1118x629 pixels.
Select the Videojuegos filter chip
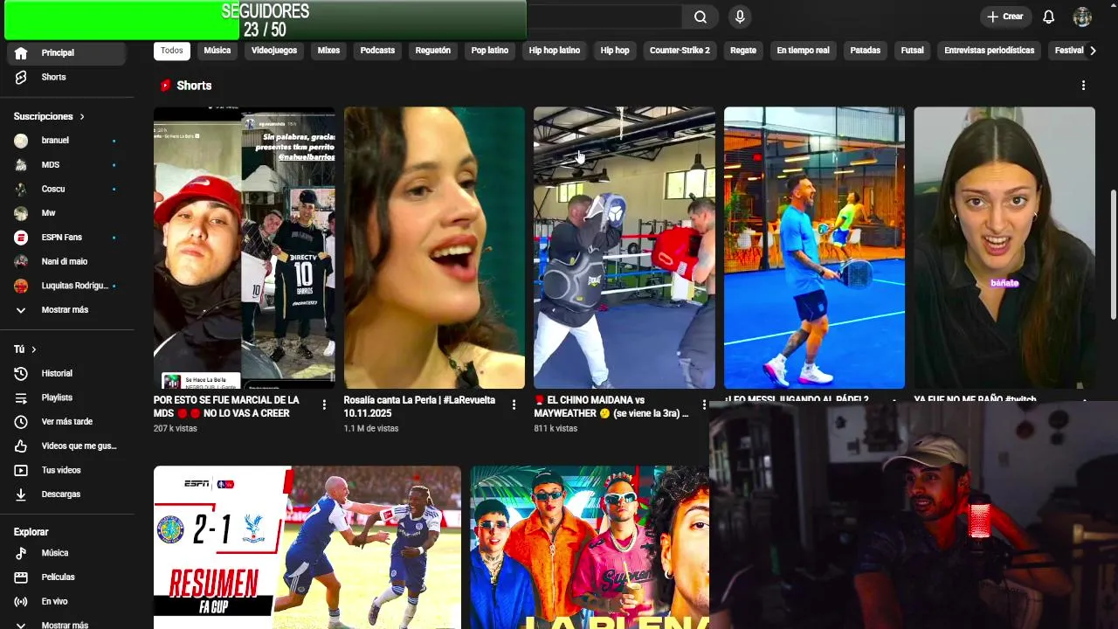click(274, 51)
